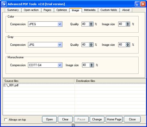This screenshot has width=147, height=127.
Task: Expand the Monochrome compression dropdown
Action: [x=60, y=65]
